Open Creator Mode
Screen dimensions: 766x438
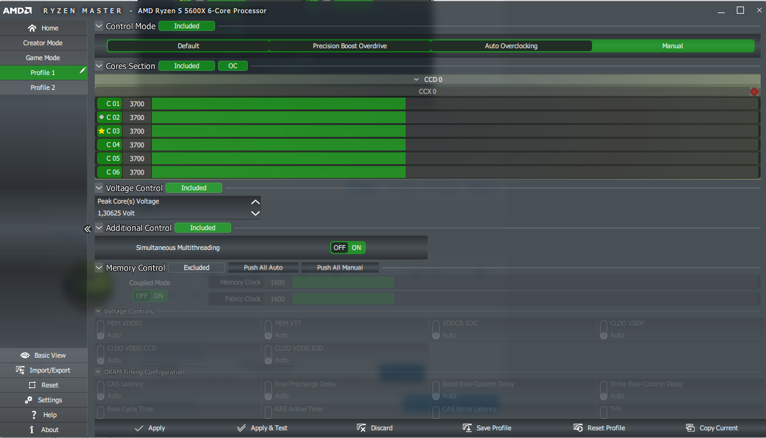pyautogui.click(x=43, y=43)
